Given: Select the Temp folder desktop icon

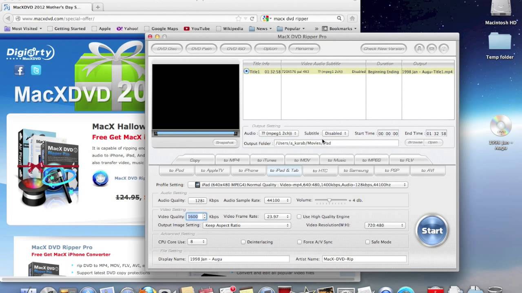Looking at the screenshot, I should click(x=500, y=46).
